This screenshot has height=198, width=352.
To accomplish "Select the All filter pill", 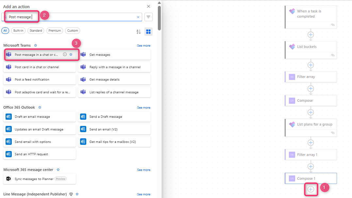I will tap(5, 31).
